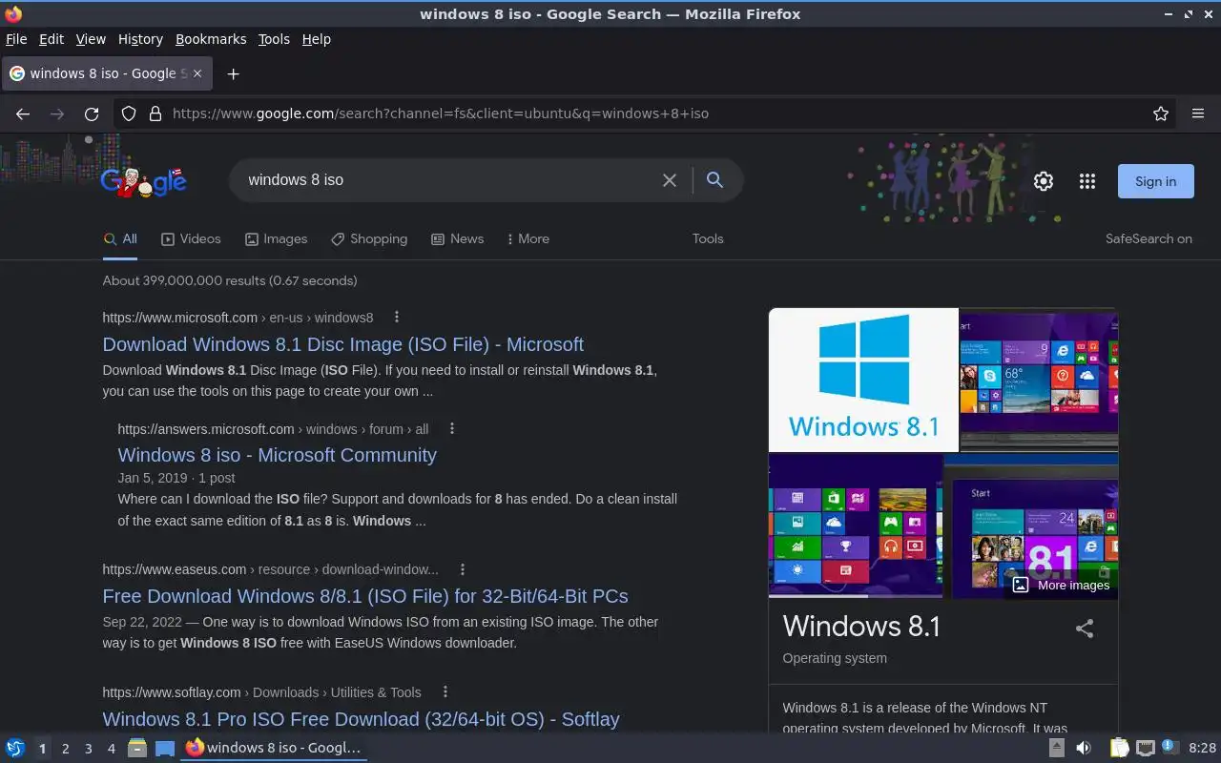The image size is (1221, 763).
Task: Switch to Videos results
Action: [191, 239]
